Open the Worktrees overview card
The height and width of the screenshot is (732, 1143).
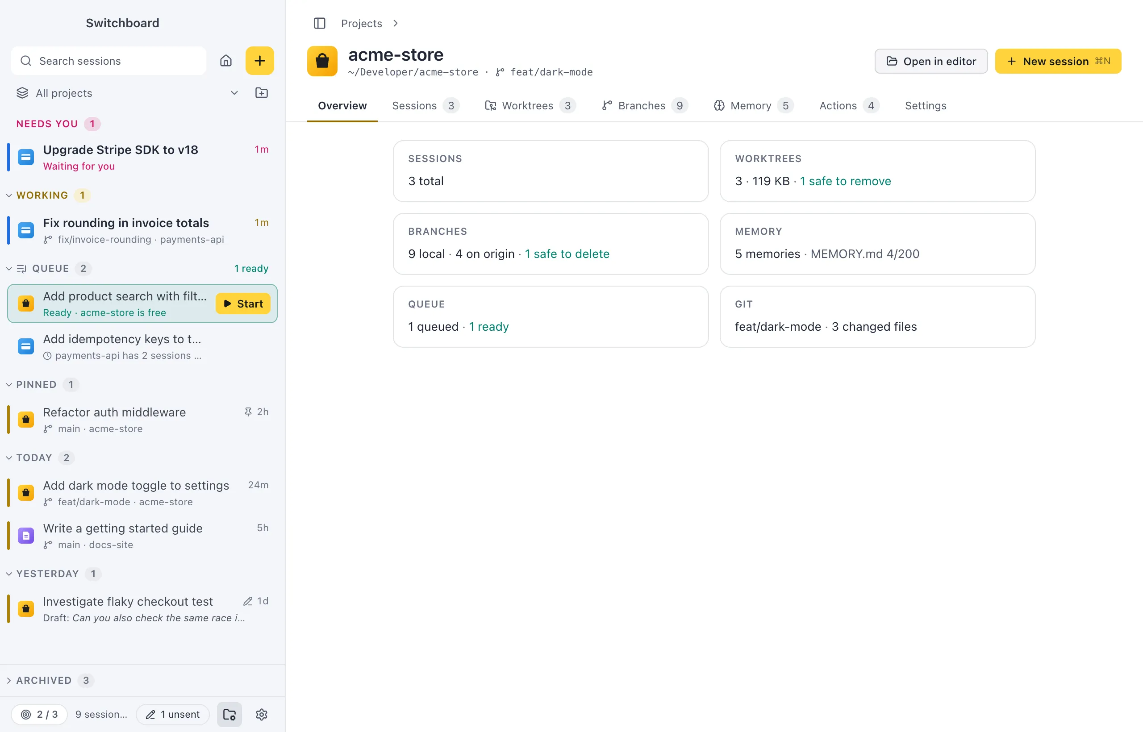(x=877, y=171)
